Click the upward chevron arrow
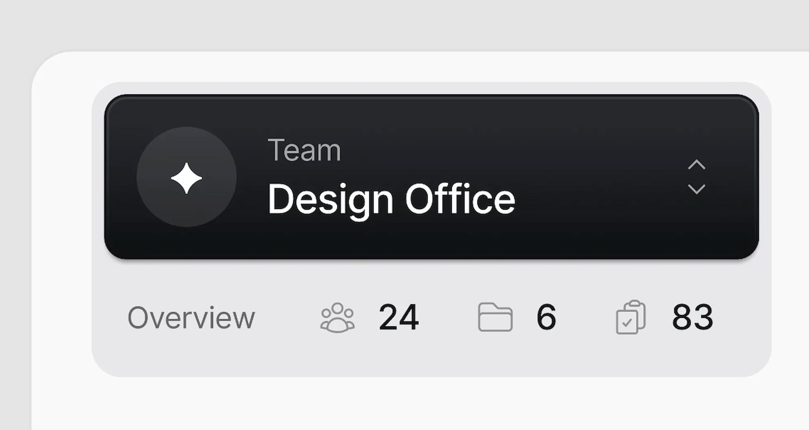Screen dimensions: 809x430 click(x=697, y=164)
